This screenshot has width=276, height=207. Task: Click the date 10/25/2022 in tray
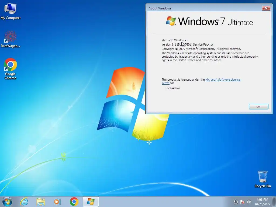[262, 204]
